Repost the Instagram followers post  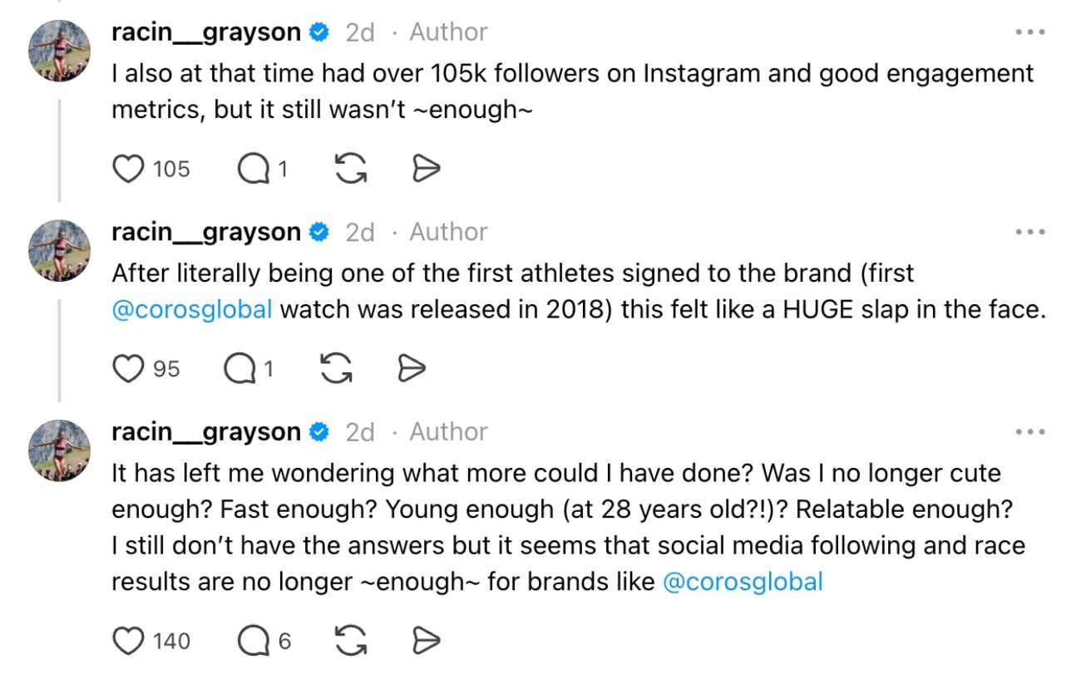351,169
